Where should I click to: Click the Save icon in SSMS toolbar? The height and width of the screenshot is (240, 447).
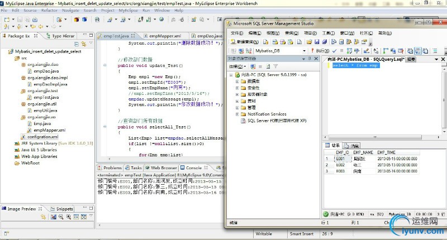[x=317, y=42]
